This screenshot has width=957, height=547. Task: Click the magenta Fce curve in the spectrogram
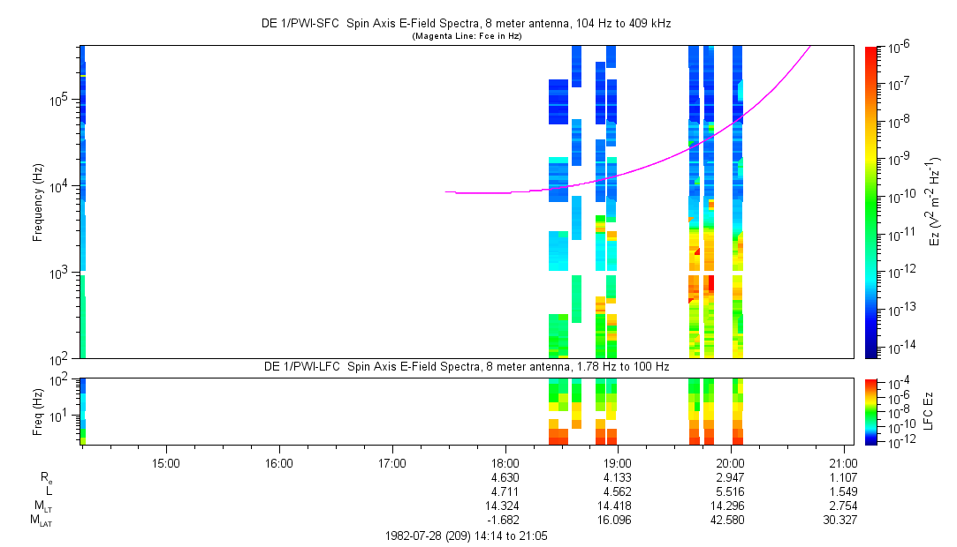pyautogui.click(x=619, y=175)
